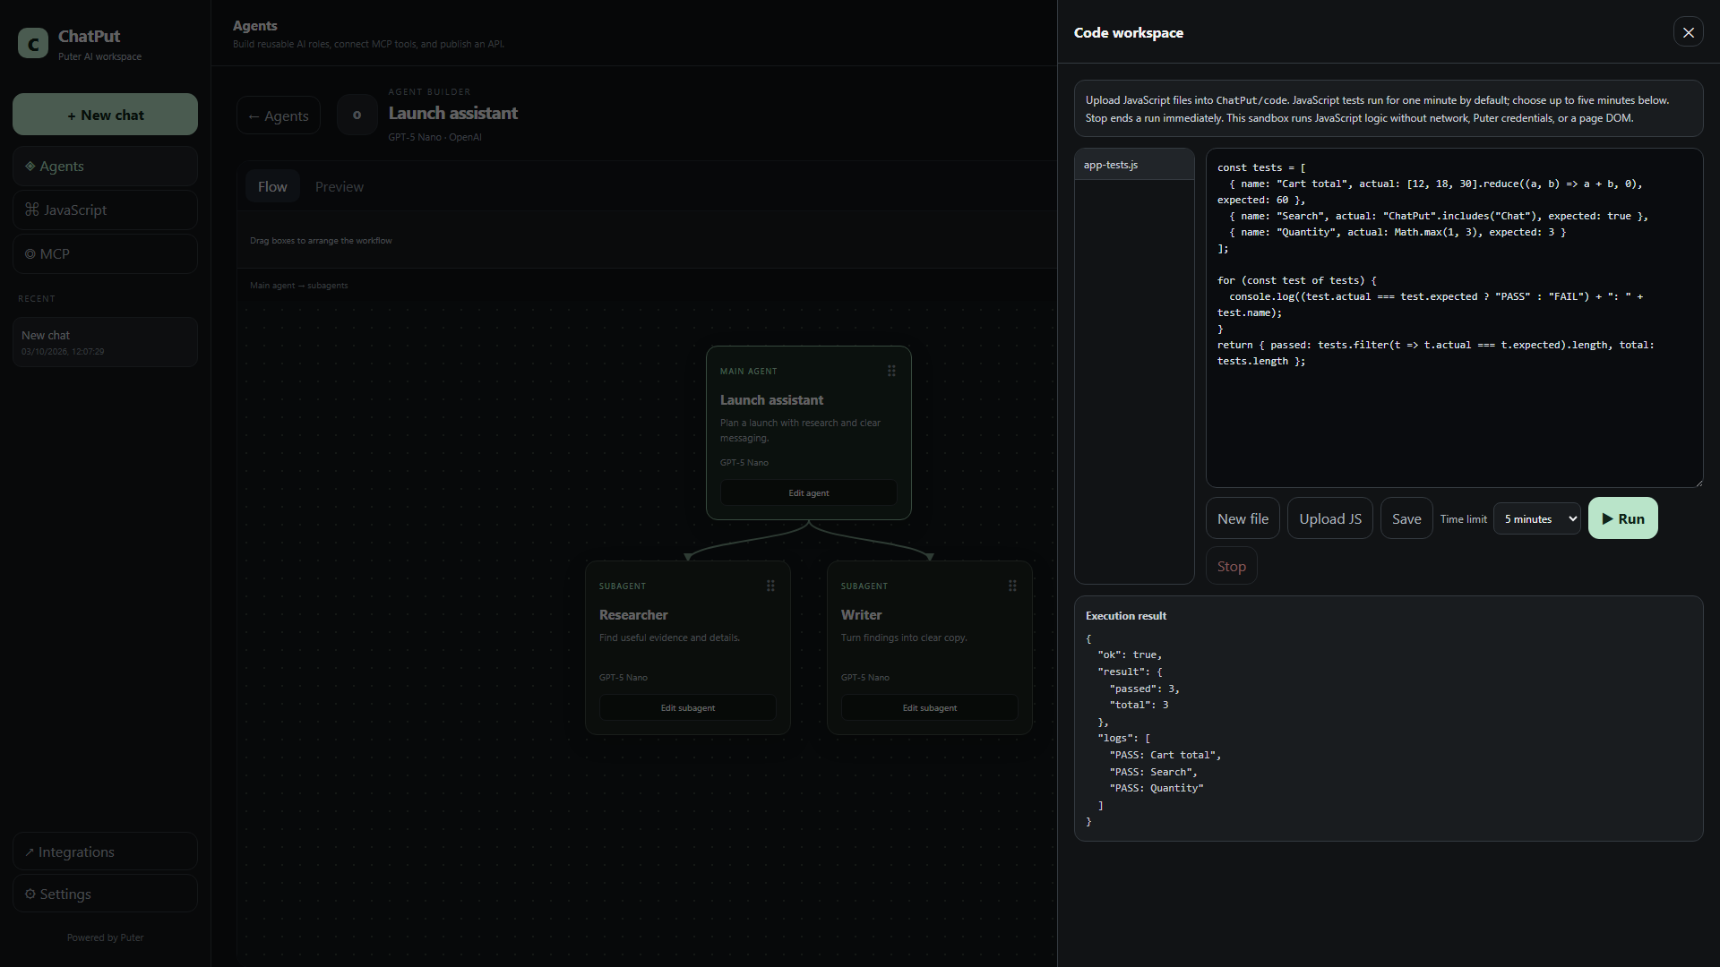Click Edit agent on Launch assistant
The image size is (1720, 967).
pyautogui.click(x=808, y=492)
